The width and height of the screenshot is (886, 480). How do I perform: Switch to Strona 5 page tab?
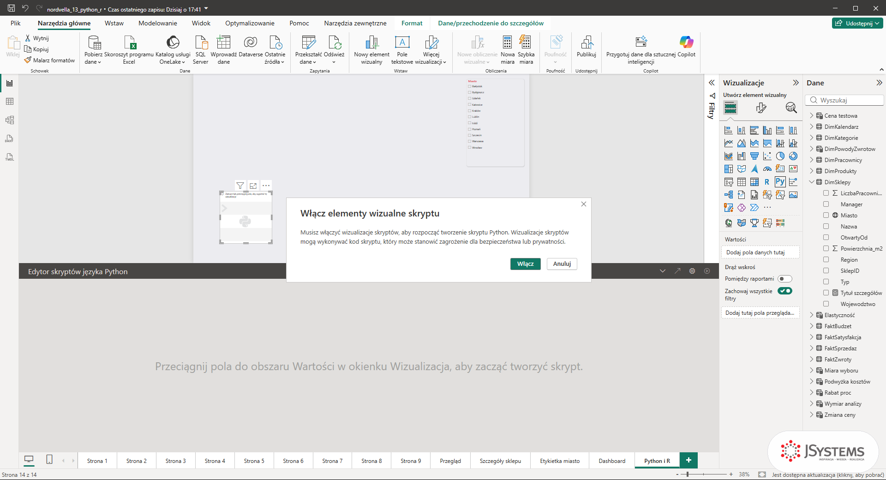[x=254, y=461]
